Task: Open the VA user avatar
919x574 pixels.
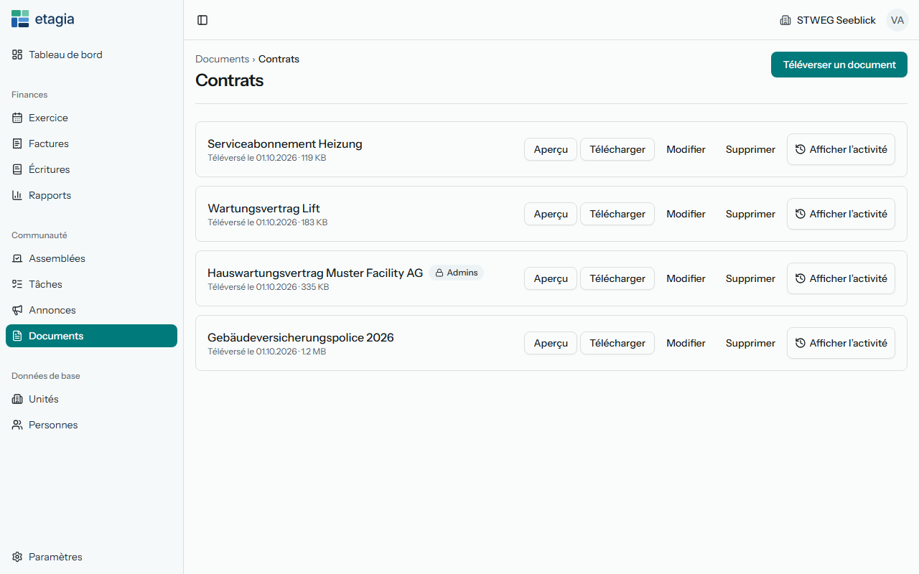Action: click(x=897, y=20)
